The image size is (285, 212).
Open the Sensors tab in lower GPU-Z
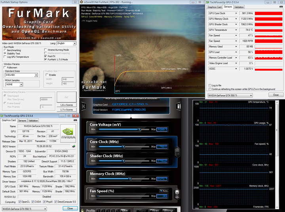point(22,120)
